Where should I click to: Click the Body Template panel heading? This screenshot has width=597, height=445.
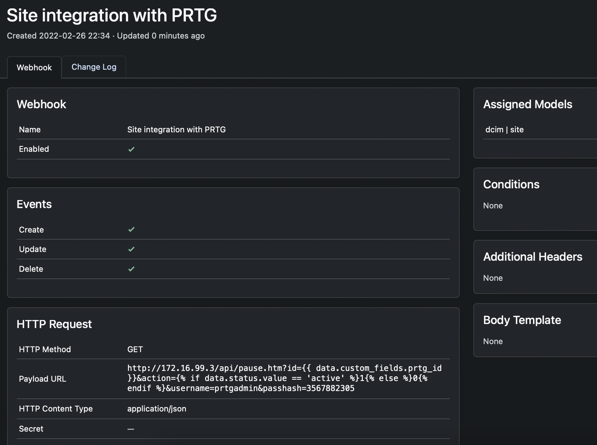coord(522,320)
